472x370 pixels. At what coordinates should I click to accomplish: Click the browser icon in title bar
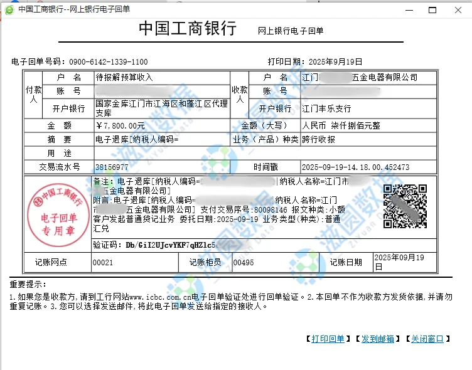pyautogui.click(x=9, y=9)
